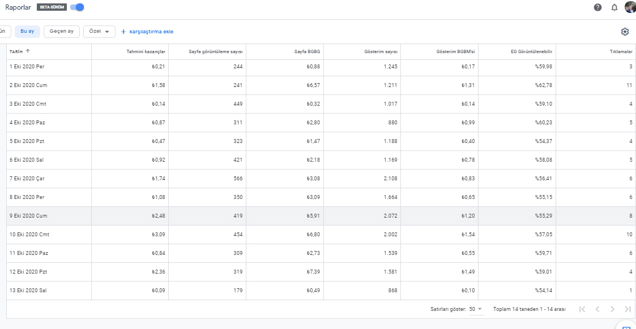Expand the Özel date range dropdown
This screenshot has width=636, height=329.
click(x=99, y=32)
